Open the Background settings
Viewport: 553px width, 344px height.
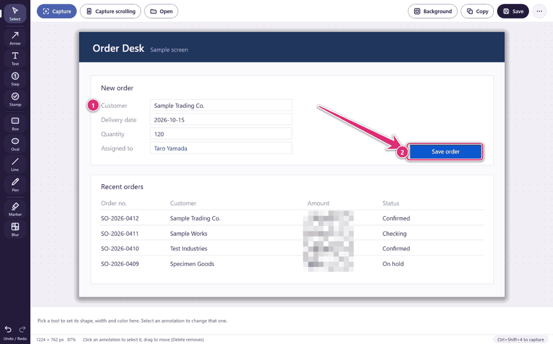pos(433,11)
